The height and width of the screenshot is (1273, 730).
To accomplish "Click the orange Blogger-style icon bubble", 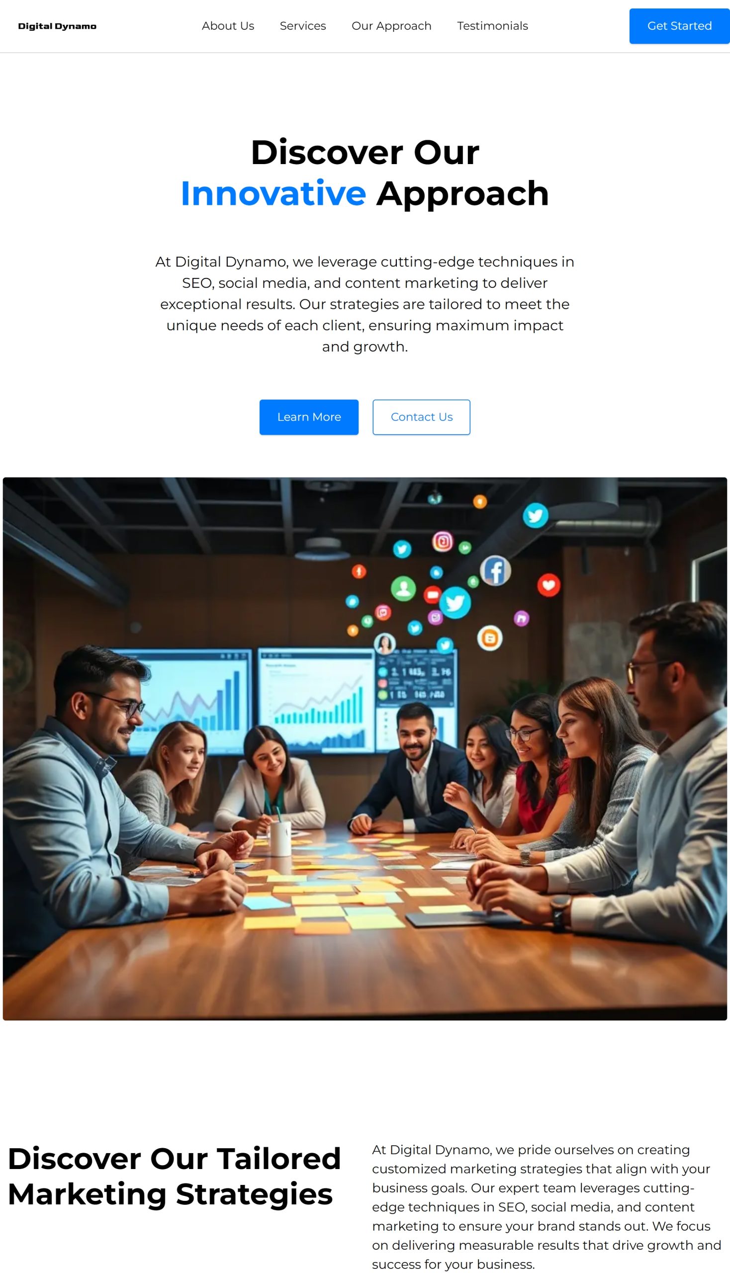I will pyautogui.click(x=489, y=638).
